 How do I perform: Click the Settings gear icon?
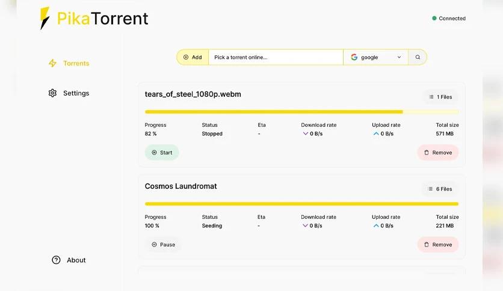(52, 93)
